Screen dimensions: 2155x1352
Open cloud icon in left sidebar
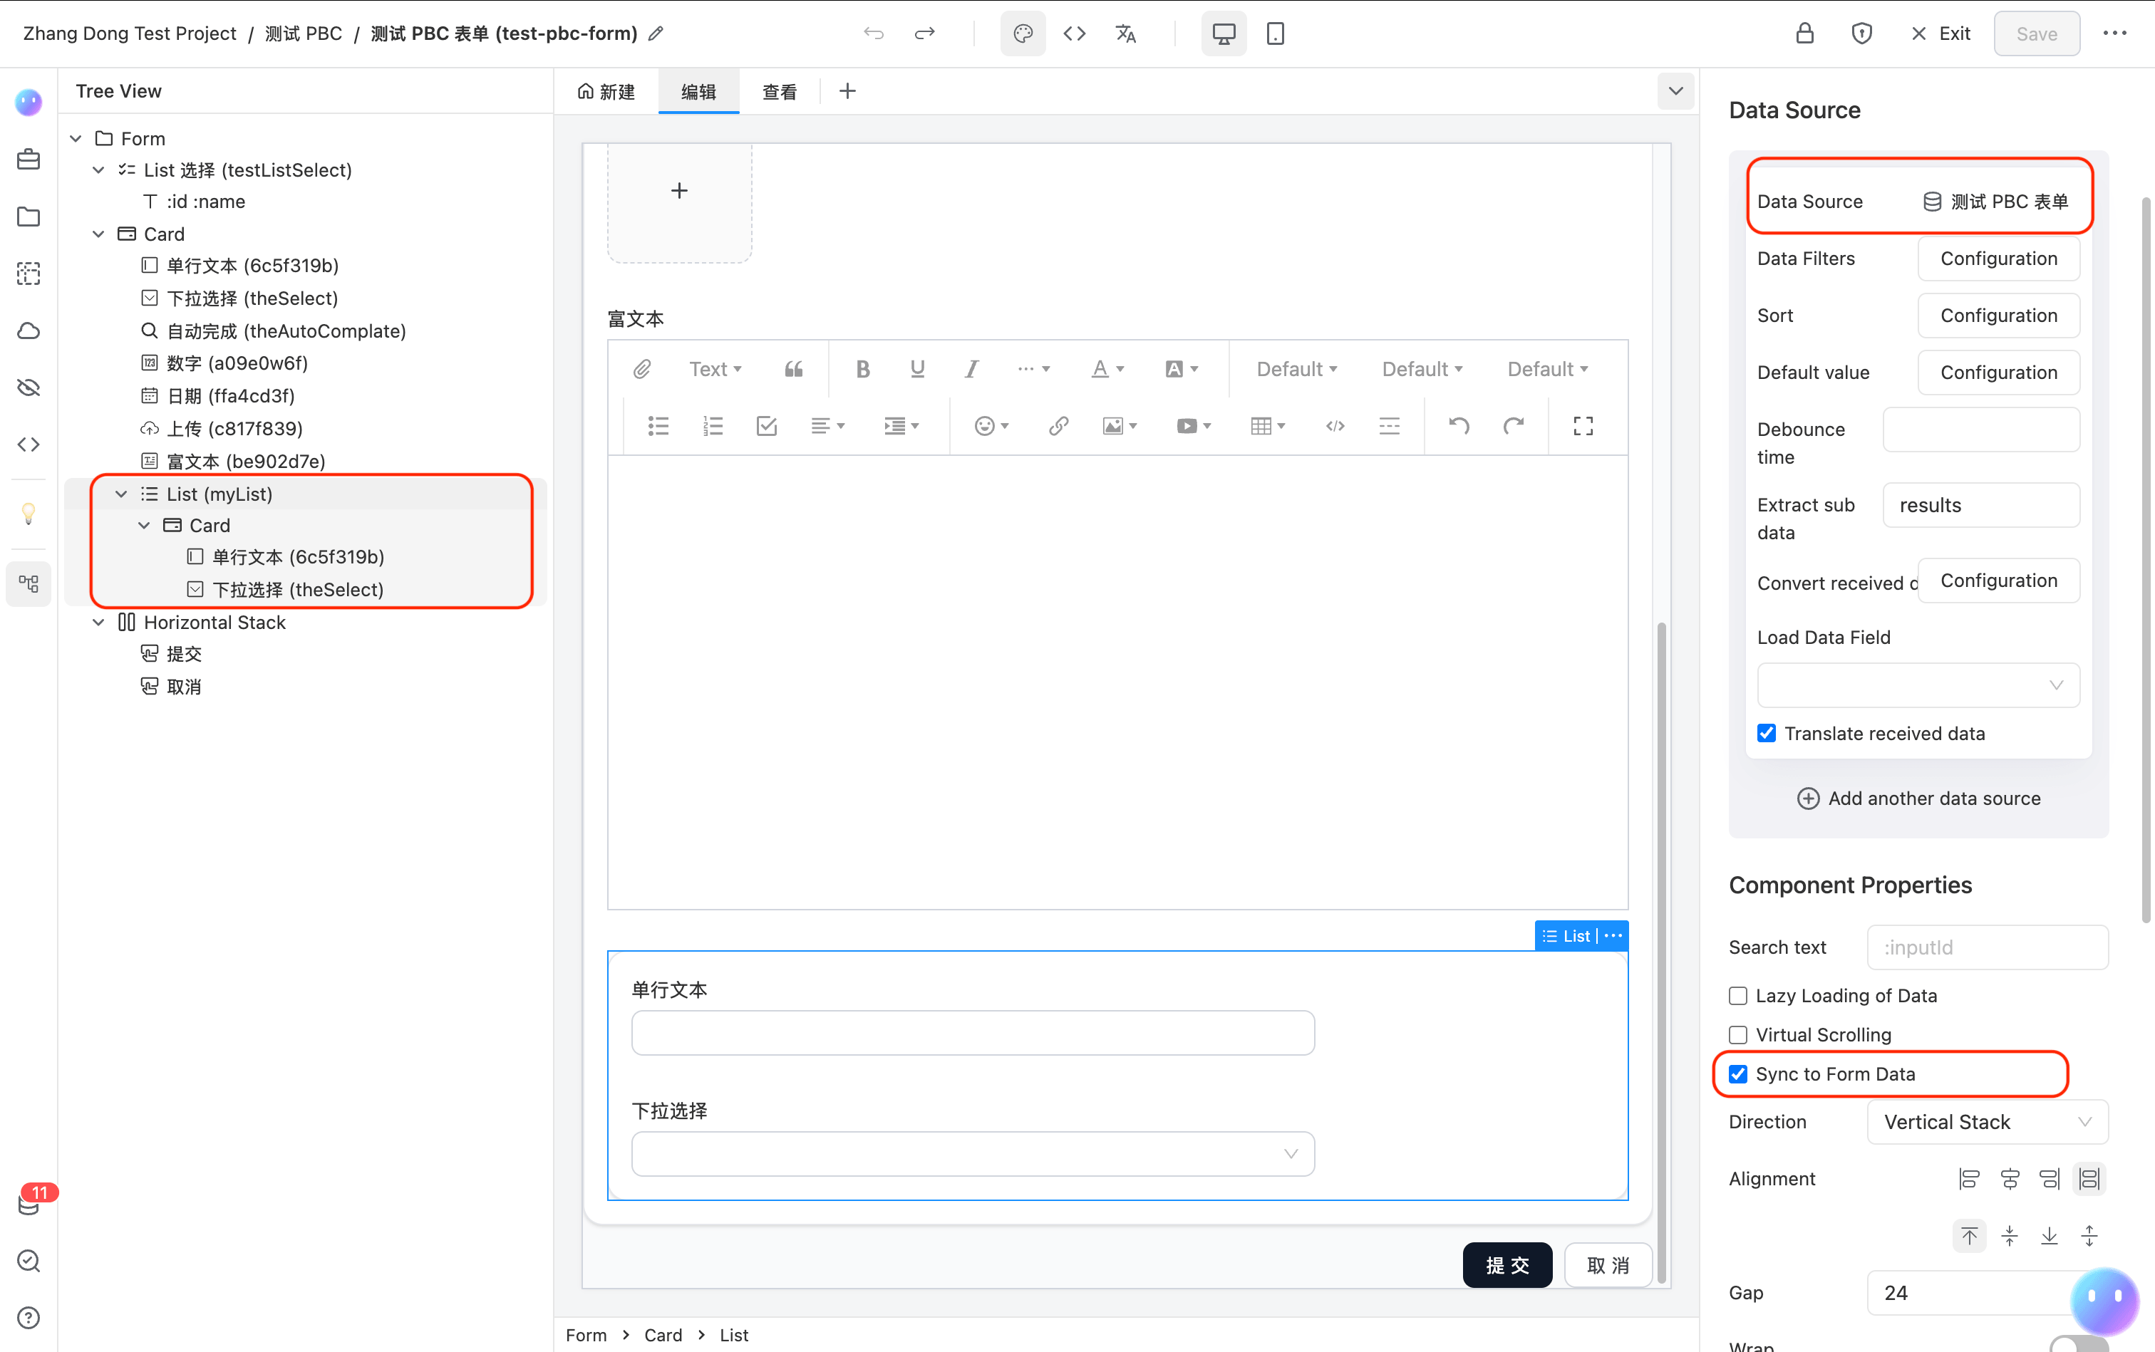tap(29, 331)
